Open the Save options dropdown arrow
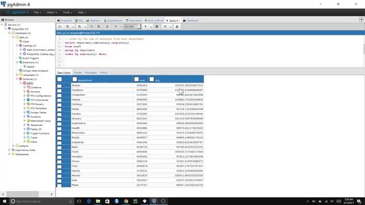Viewport: 365px width, 205px height. coord(73,27)
